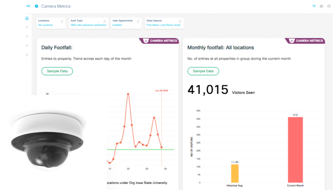Viewport: 333px width, 190px height.
Task: Open the user account profile icon
Action: [x=329, y=6]
